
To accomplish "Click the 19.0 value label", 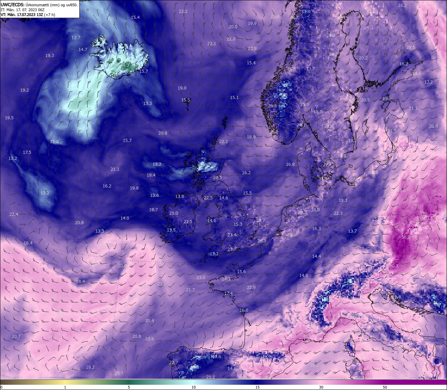I will coord(182,88).
